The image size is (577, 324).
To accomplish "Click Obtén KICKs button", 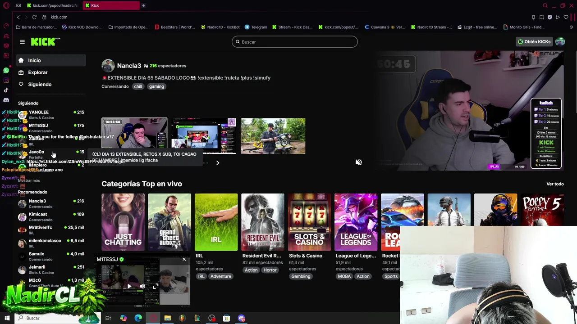I will (x=534, y=42).
